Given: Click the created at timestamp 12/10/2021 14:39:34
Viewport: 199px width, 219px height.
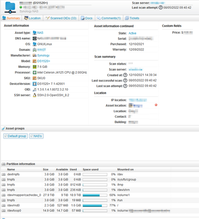Looking at the screenshot, I should tap(143, 75).
